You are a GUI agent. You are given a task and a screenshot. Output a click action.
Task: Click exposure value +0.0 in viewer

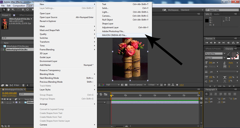tap(182, 85)
